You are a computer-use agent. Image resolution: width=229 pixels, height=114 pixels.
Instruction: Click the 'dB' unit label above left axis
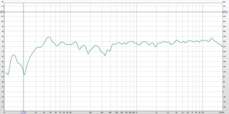(x=2, y=2)
